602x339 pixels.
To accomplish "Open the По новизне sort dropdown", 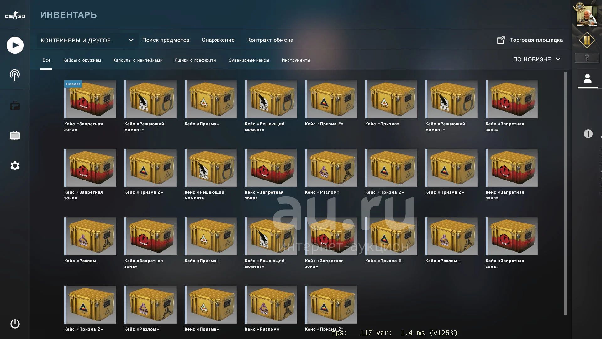I will (536, 59).
